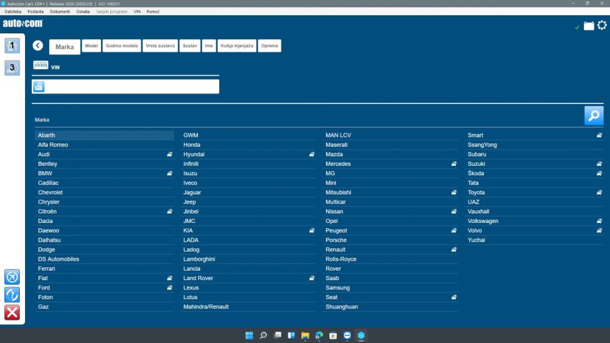Select Volvo from the brand list
Screen dimensions: 610x343
click(534, 231)
